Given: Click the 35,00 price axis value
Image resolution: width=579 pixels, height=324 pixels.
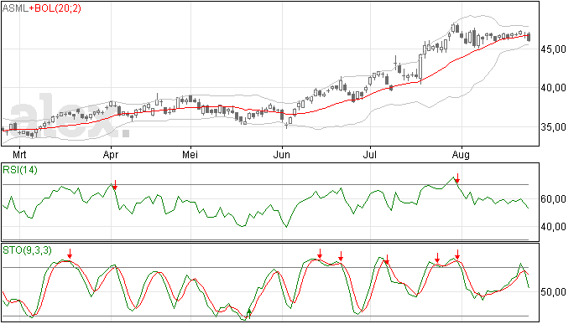Looking at the screenshot, I should tap(553, 127).
